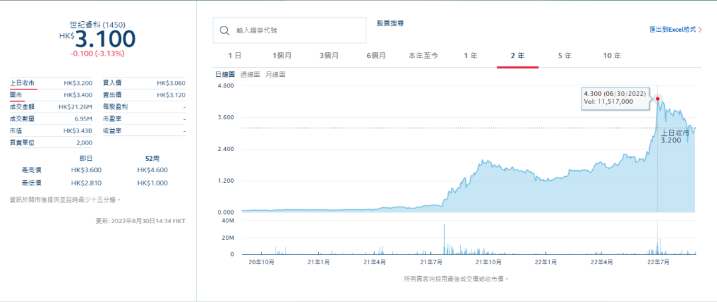Switch chart to 日線圖 daily view

(225, 74)
